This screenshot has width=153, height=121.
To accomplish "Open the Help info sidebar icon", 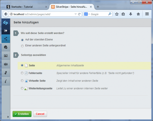I will coord(6,81).
